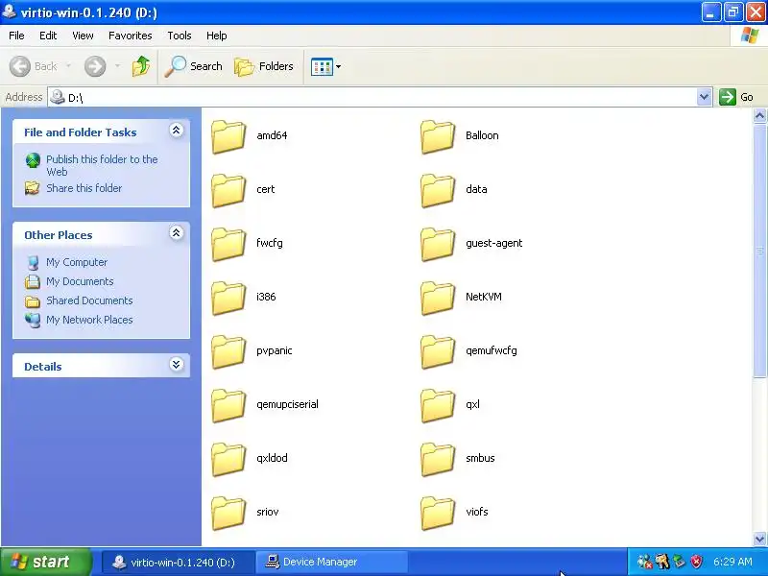Go to Shared Documents link
768x576 pixels.
click(x=89, y=300)
